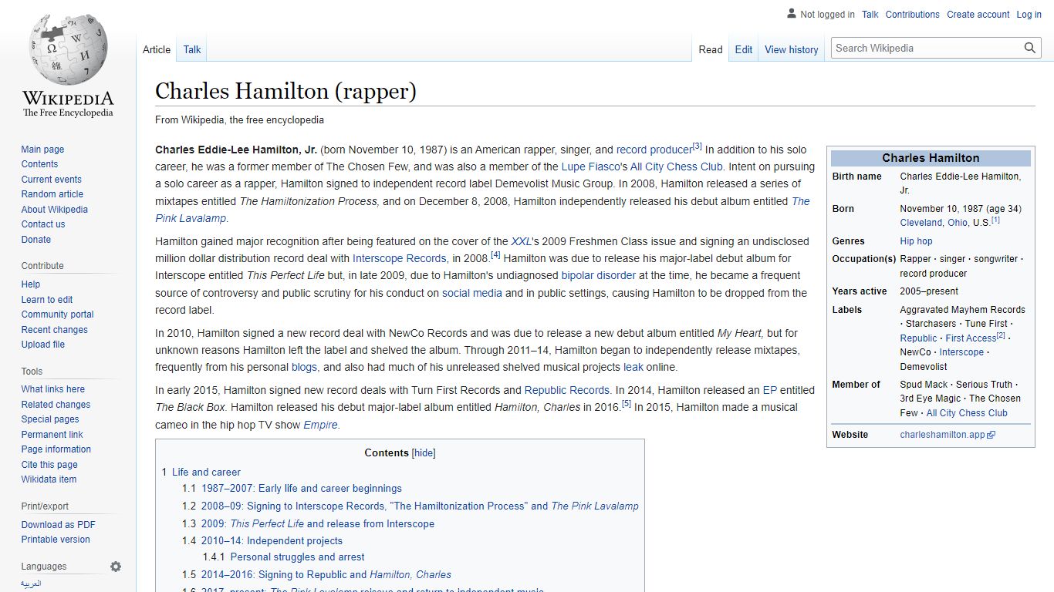Open Page information

point(56,449)
